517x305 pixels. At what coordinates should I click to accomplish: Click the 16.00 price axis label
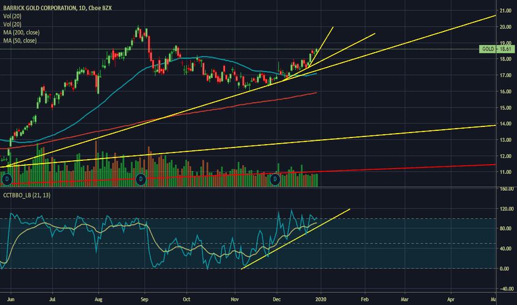click(505, 91)
